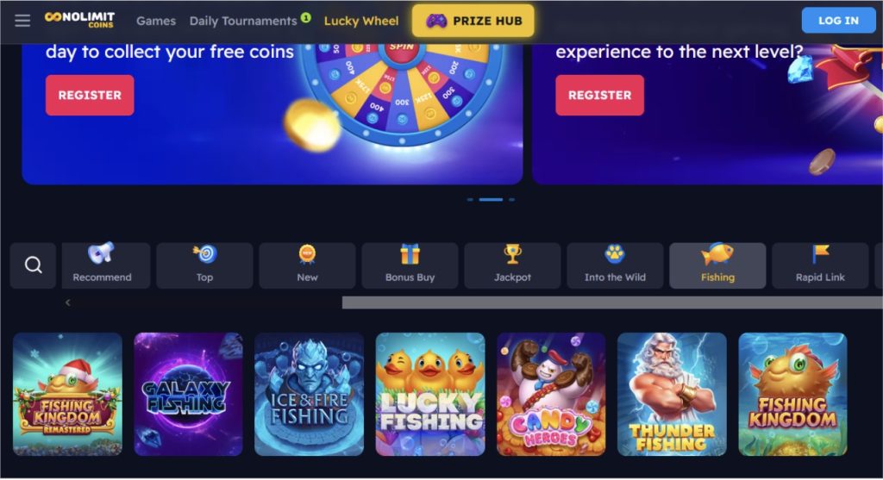Click the NoLimit Coins logo
Screen dimensions: 883x480
point(79,20)
